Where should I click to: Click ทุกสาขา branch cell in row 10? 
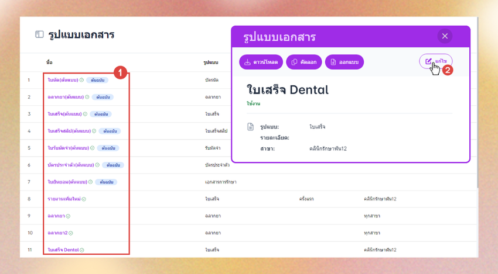click(372, 233)
